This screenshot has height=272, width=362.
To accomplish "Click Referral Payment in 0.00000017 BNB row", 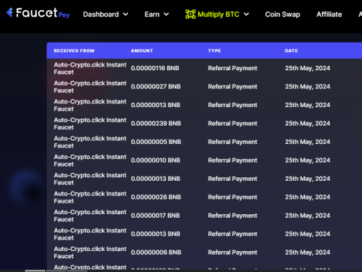I will (x=232, y=216).
